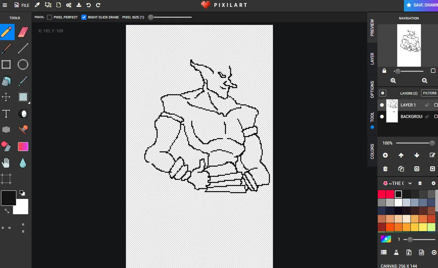Viewport: 438px width, 268px height.
Task: Select the Stamp tool
Action: tap(23, 130)
